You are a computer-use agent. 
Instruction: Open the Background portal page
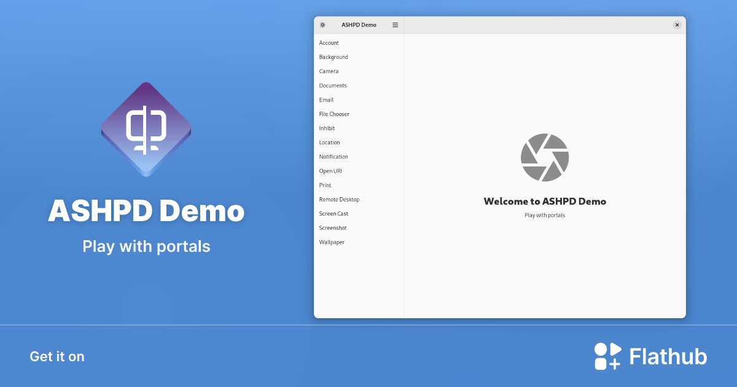[x=333, y=57]
